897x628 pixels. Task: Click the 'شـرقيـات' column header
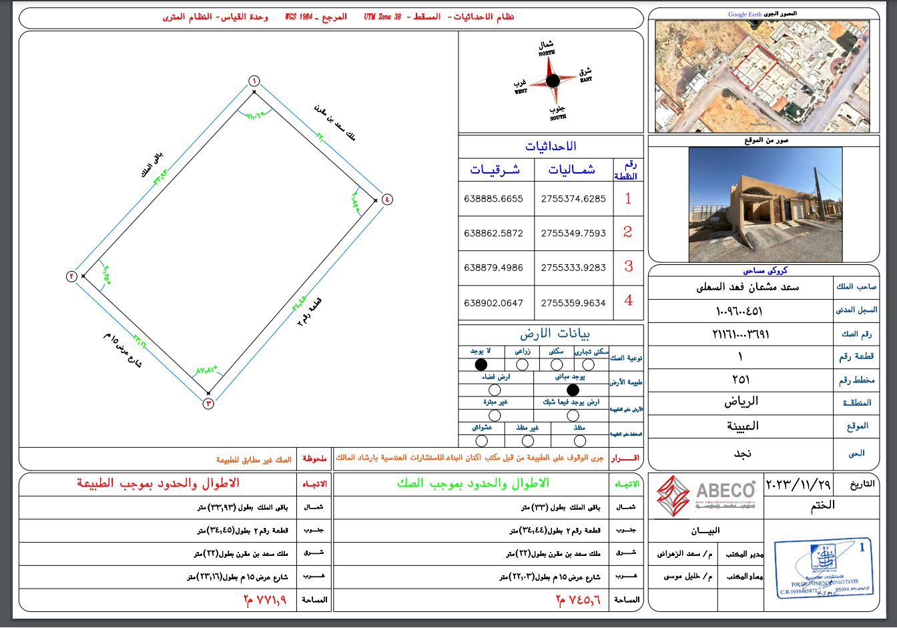click(495, 170)
